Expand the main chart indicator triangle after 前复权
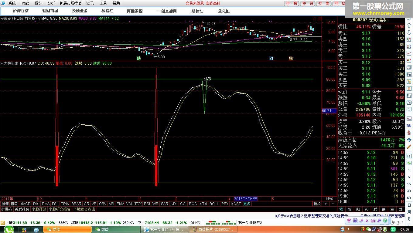This screenshot has height=233, width=413. tap(39, 18)
